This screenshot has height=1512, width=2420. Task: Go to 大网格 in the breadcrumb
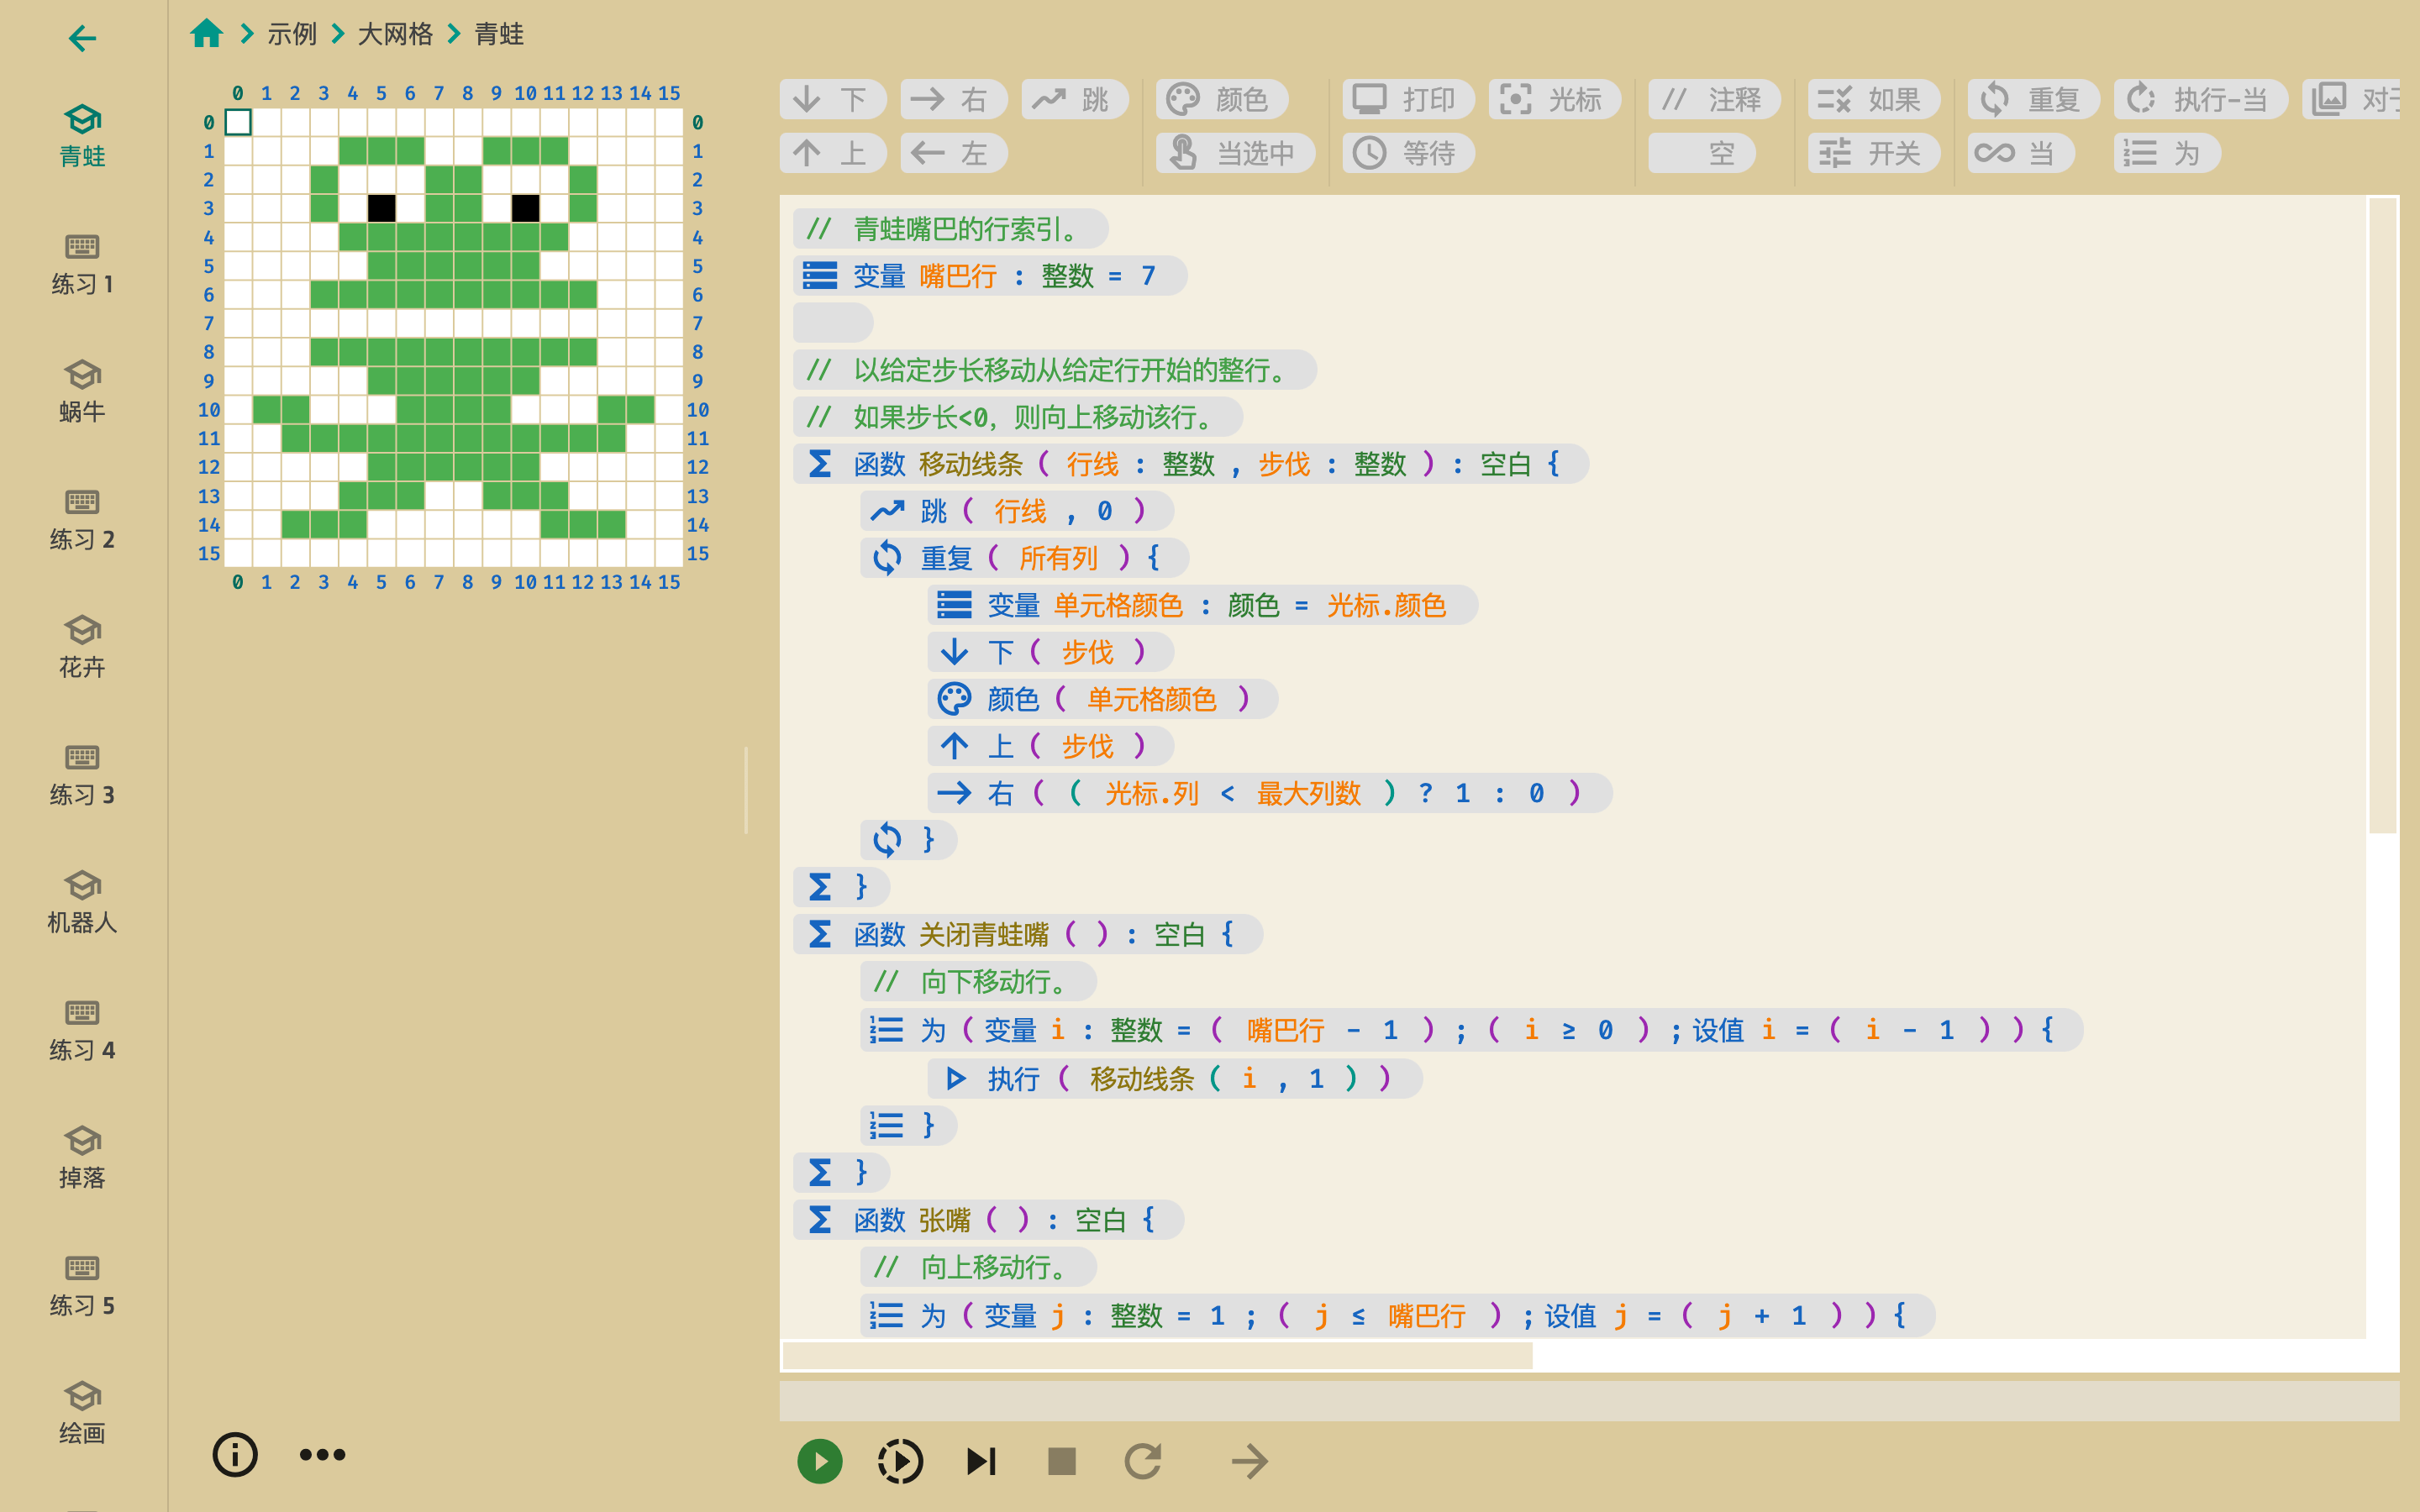(395, 34)
